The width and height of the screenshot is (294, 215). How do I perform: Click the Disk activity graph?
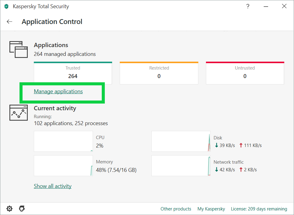click(x=181, y=142)
